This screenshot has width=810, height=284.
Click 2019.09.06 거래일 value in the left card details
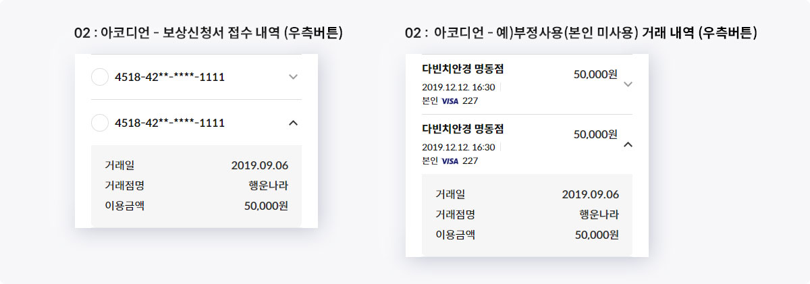tap(259, 165)
